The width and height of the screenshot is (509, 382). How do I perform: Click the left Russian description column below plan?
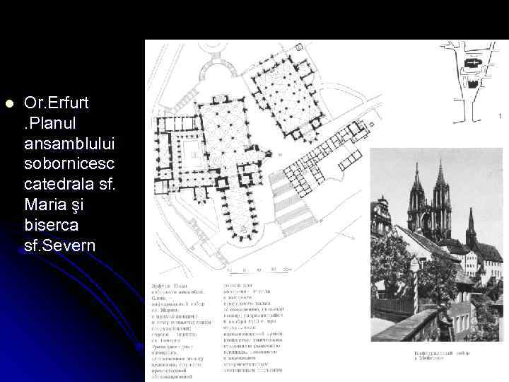[182, 331]
